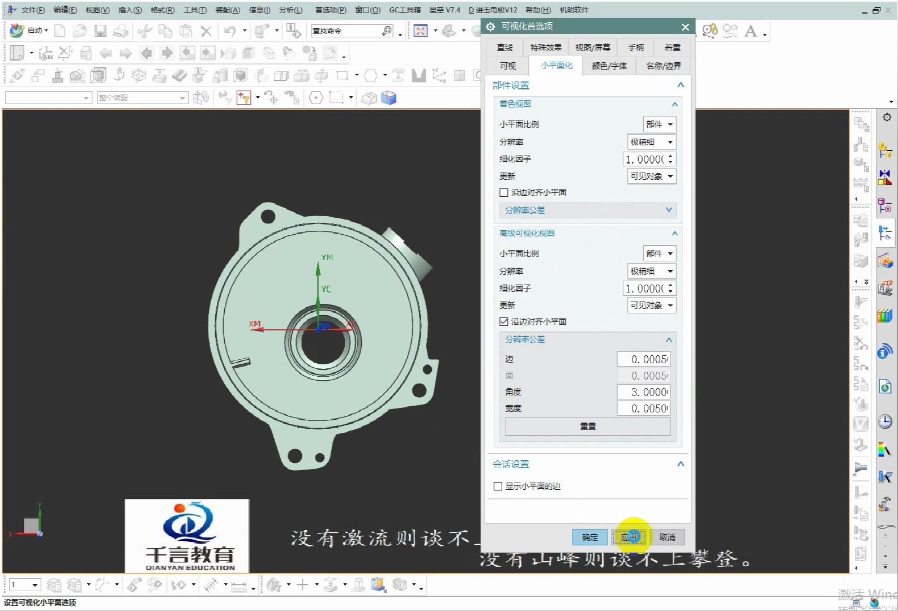
Task: Click the 重置 button
Action: (588, 426)
